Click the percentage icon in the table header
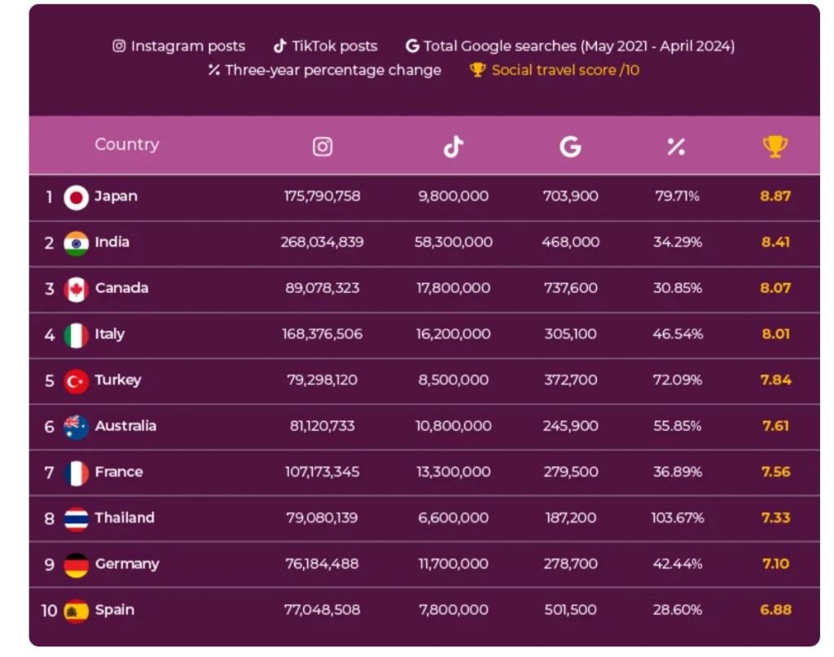 coord(676,147)
